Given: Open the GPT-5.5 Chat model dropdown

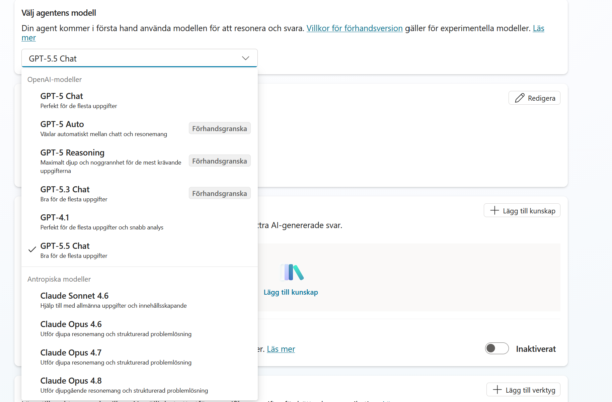Looking at the screenshot, I should click(x=139, y=58).
